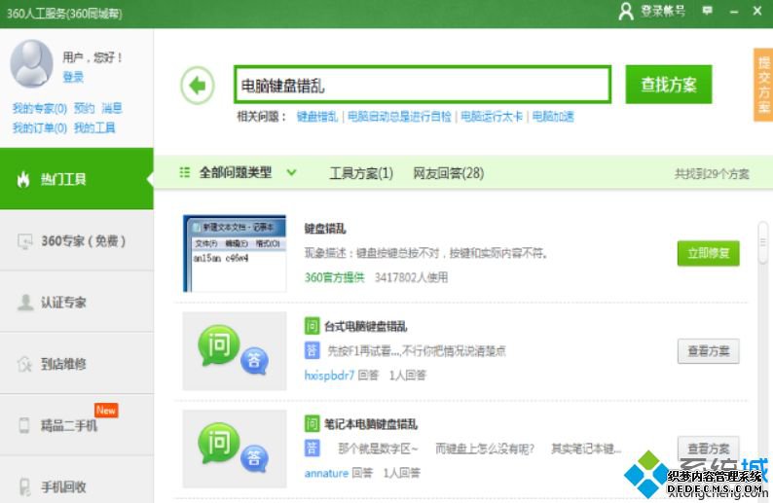
Task: Click the 问 badge beside 台式电脑键盘错乱
Action: pyautogui.click(x=312, y=326)
